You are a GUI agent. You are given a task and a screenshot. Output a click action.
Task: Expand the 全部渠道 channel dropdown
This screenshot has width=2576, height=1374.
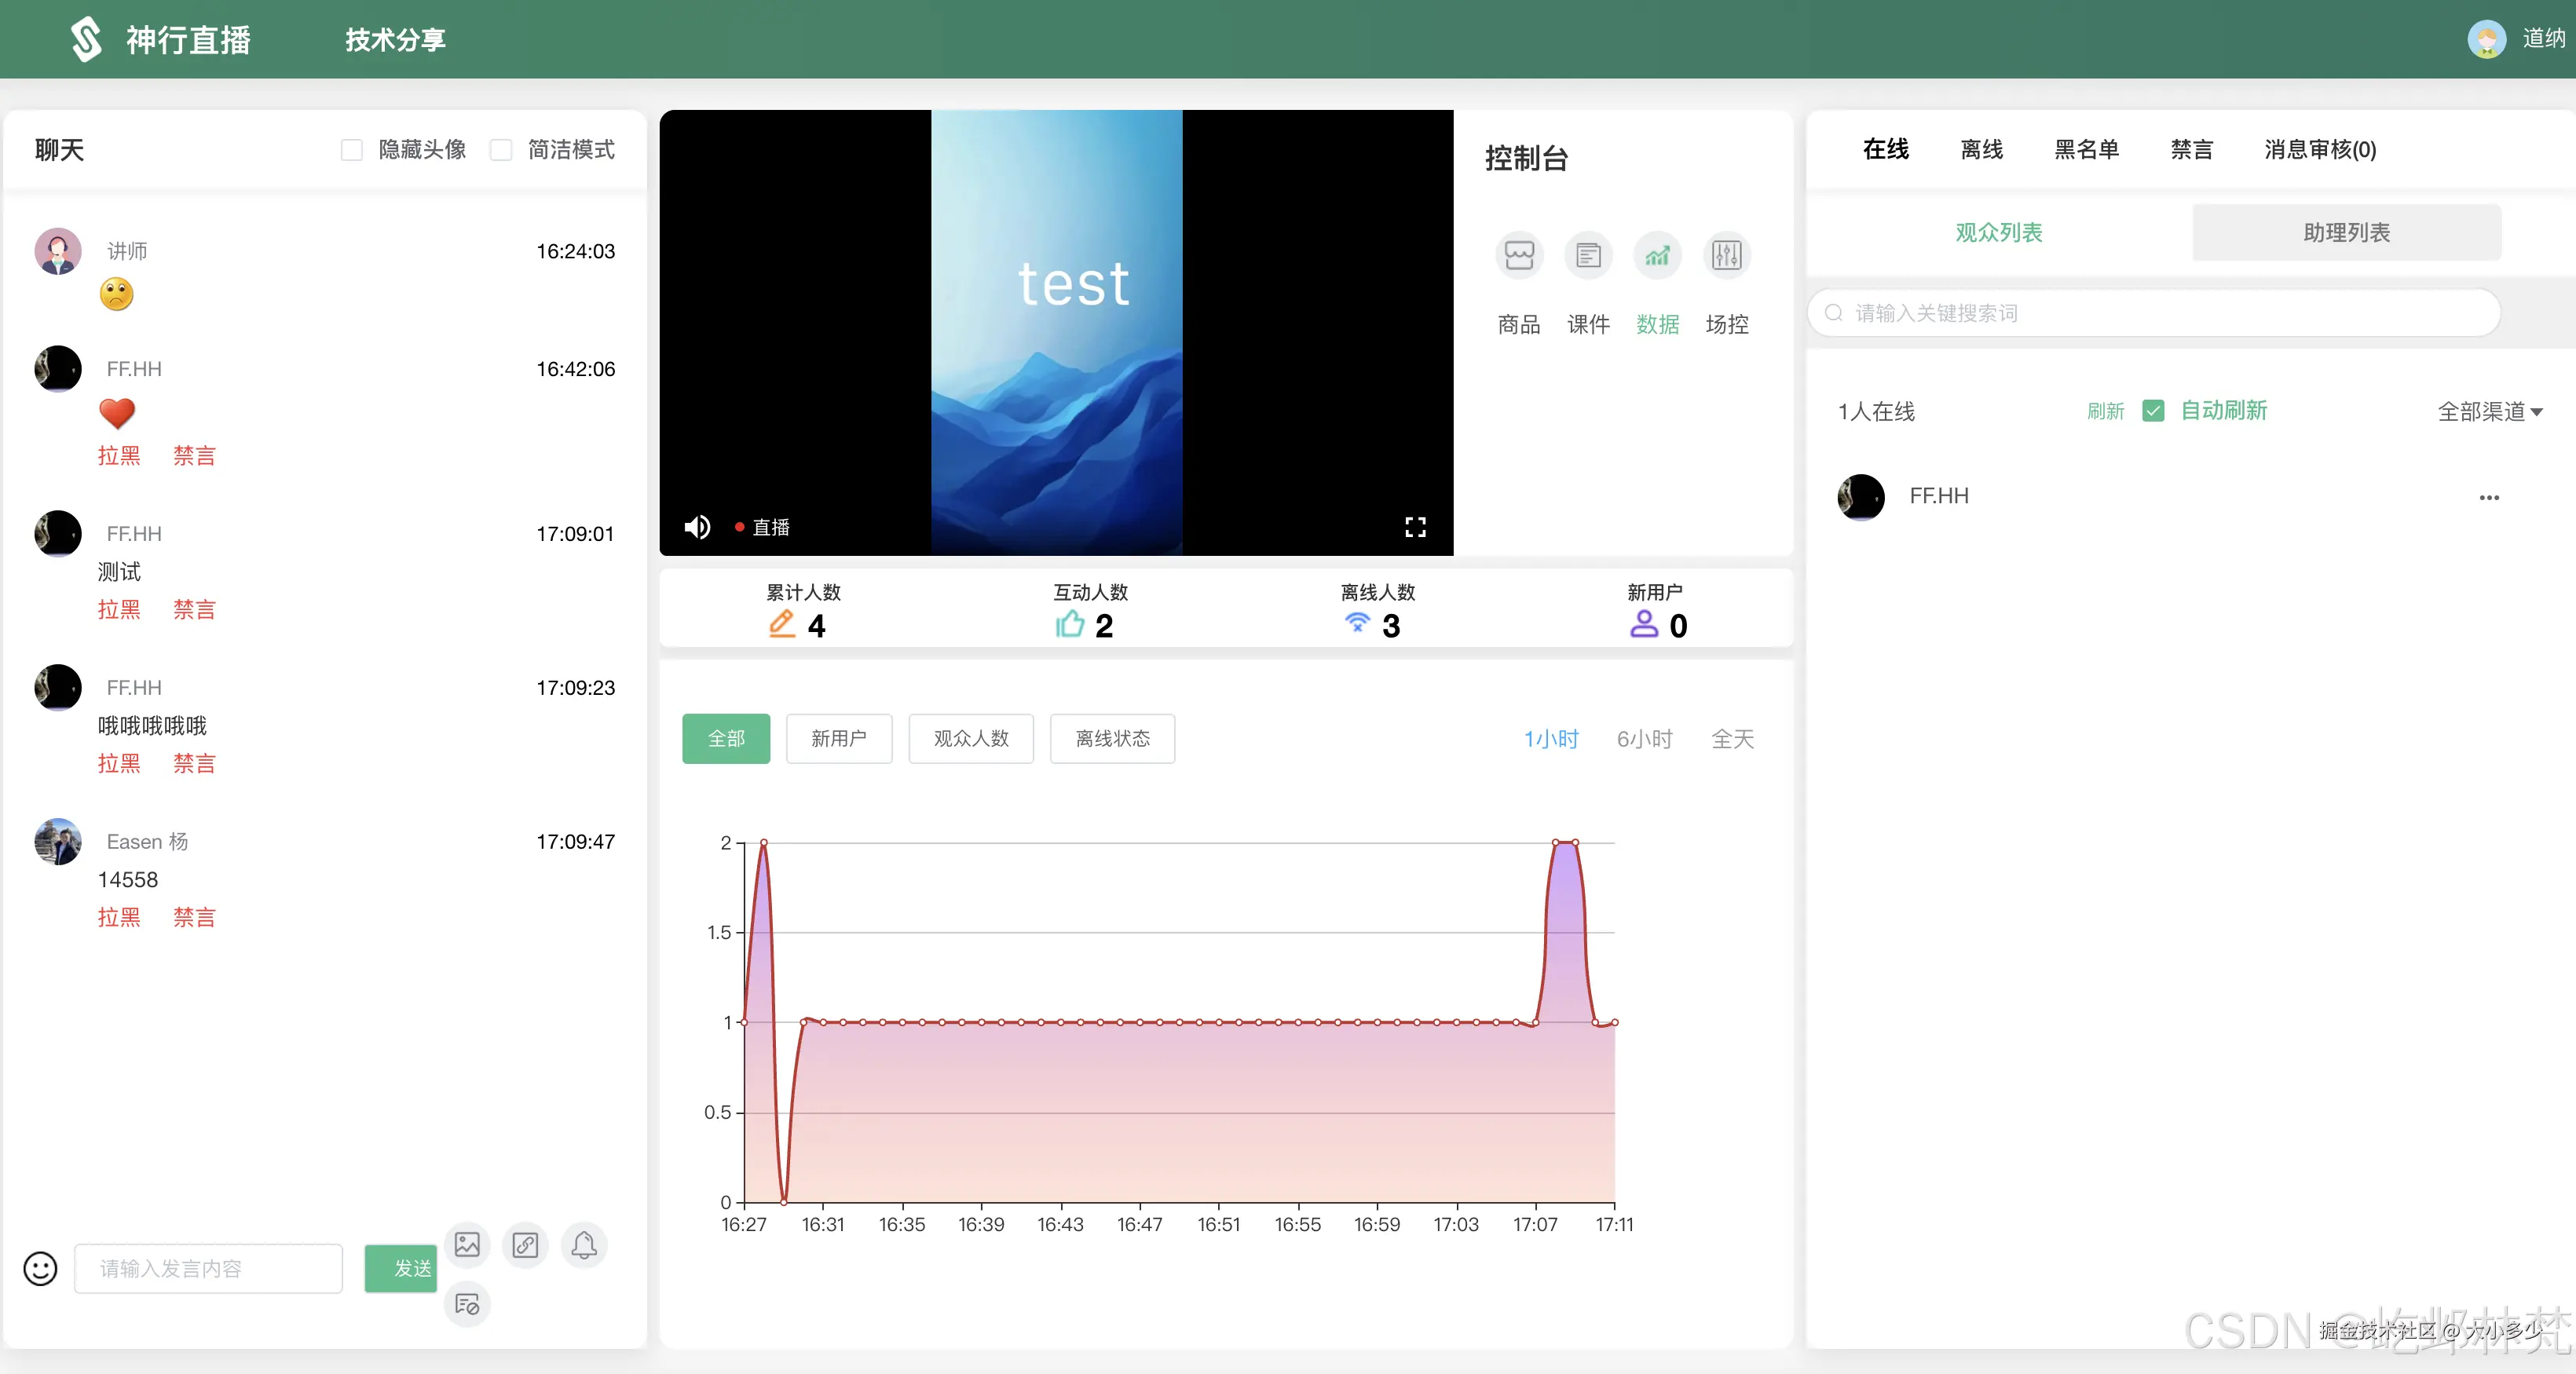click(x=2489, y=411)
